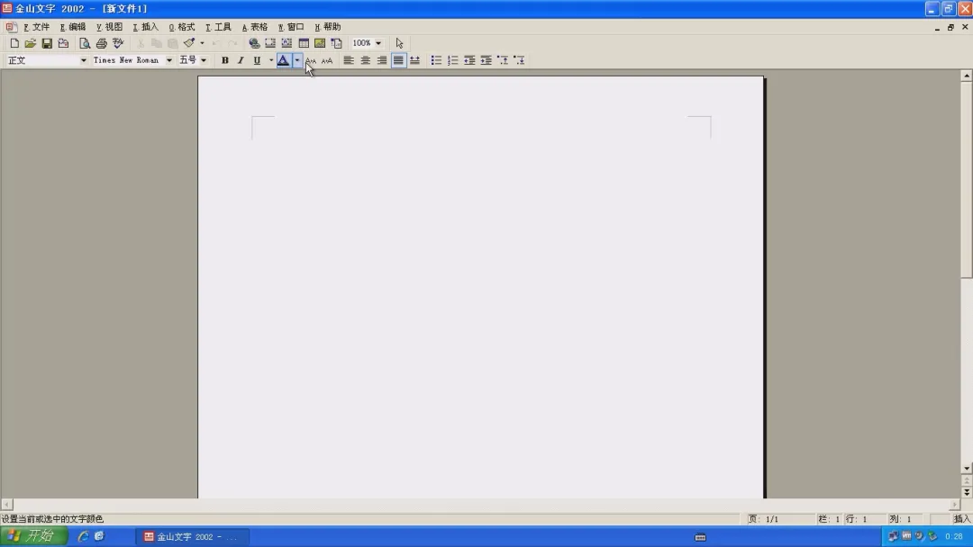Decrease indent using outdent icon
The width and height of the screenshot is (973, 547).
point(469,60)
